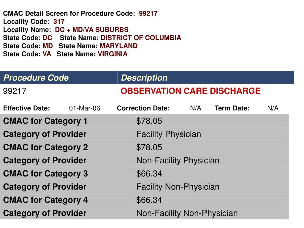Image resolution: width=304 pixels, height=228 pixels.
Task: Click the Term Date N/A value
Action: pos(273,108)
